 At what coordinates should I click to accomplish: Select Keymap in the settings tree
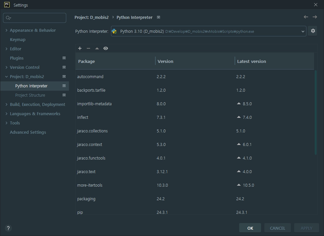pyautogui.click(x=18, y=39)
